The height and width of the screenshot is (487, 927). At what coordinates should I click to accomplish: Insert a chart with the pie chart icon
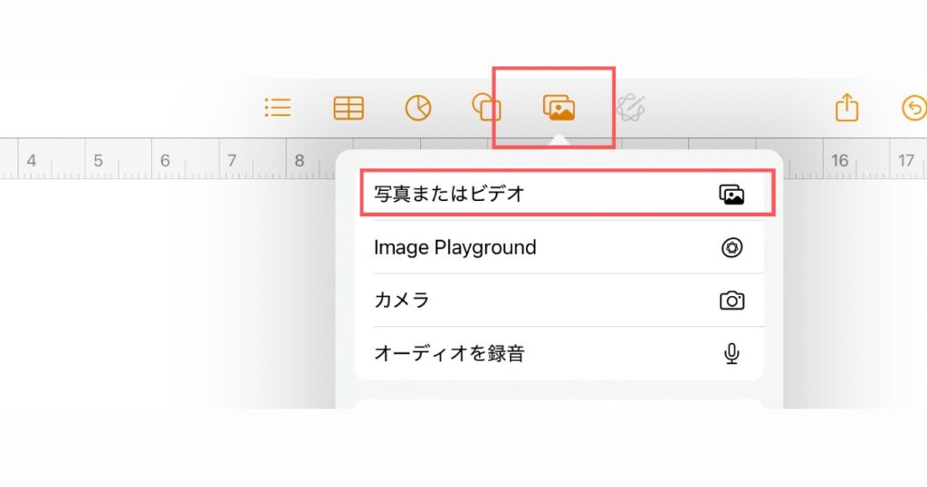point(418,109)
